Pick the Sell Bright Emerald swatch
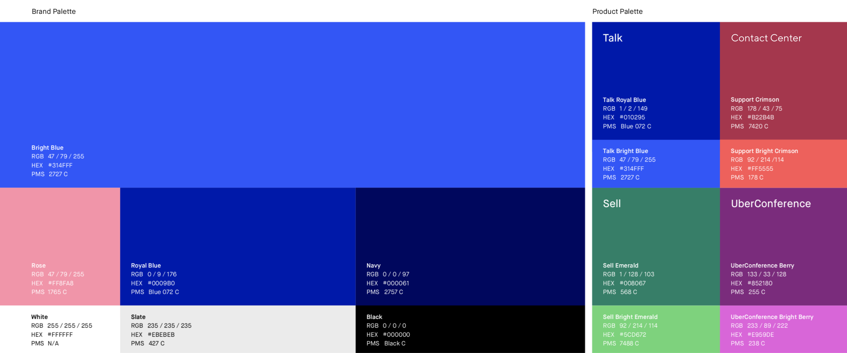This screenshot has height=353, width=847. click(656, 329)
